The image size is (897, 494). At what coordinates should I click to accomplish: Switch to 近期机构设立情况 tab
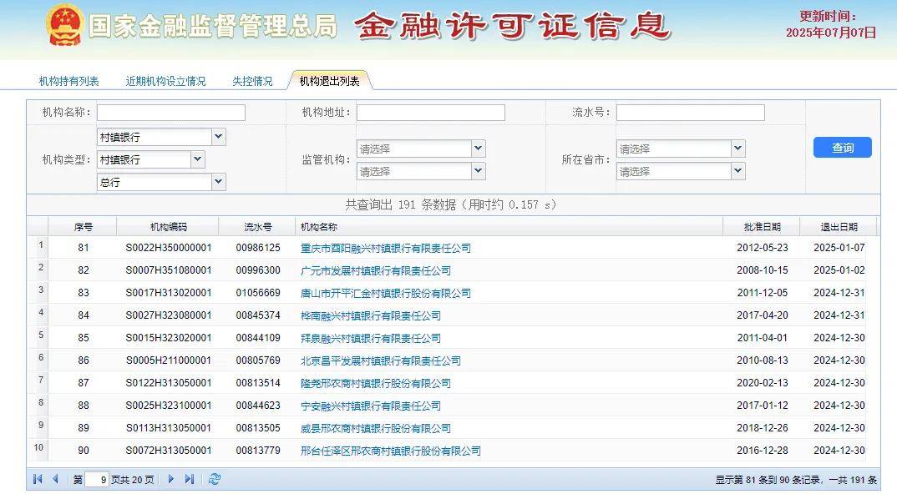(x=165, y=81)
